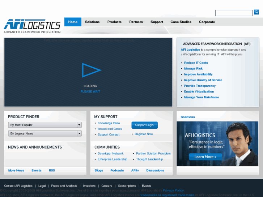
Task: Open the Knowledge Base link
Action: (109, 123)
